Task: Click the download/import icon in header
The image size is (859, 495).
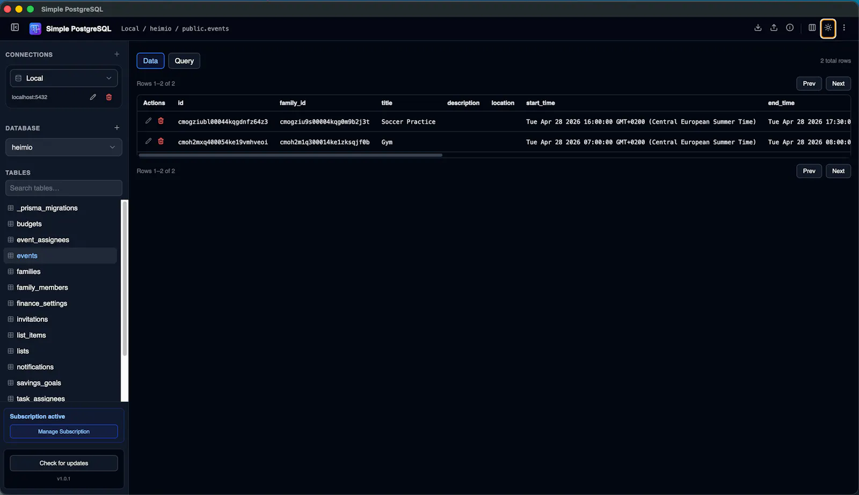Action: click(x=758, y=28)
